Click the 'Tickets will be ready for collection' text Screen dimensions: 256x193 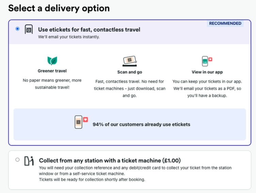[x=92, y=180]
